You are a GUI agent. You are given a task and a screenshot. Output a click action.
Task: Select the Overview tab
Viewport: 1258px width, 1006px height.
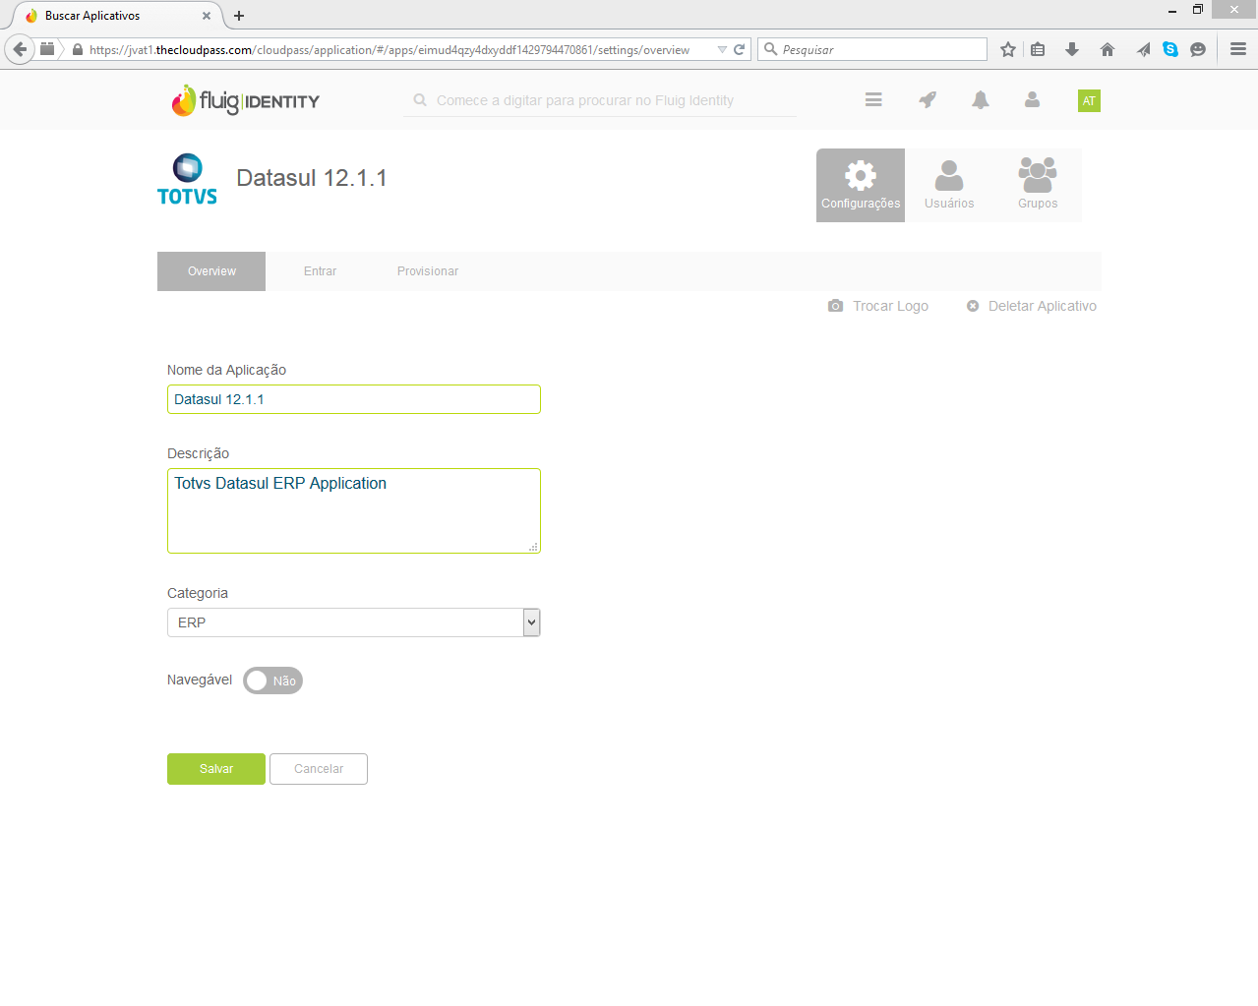211,271
